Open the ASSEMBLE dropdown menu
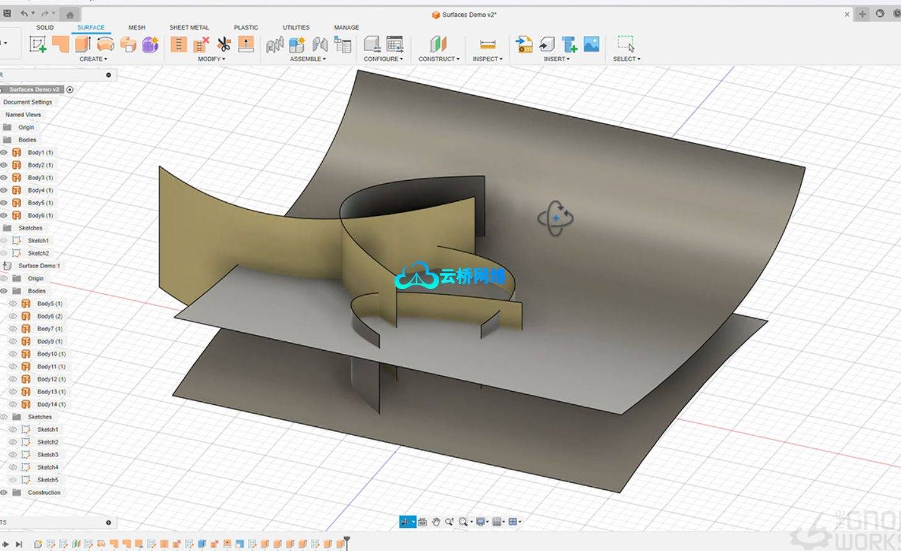 308,59
